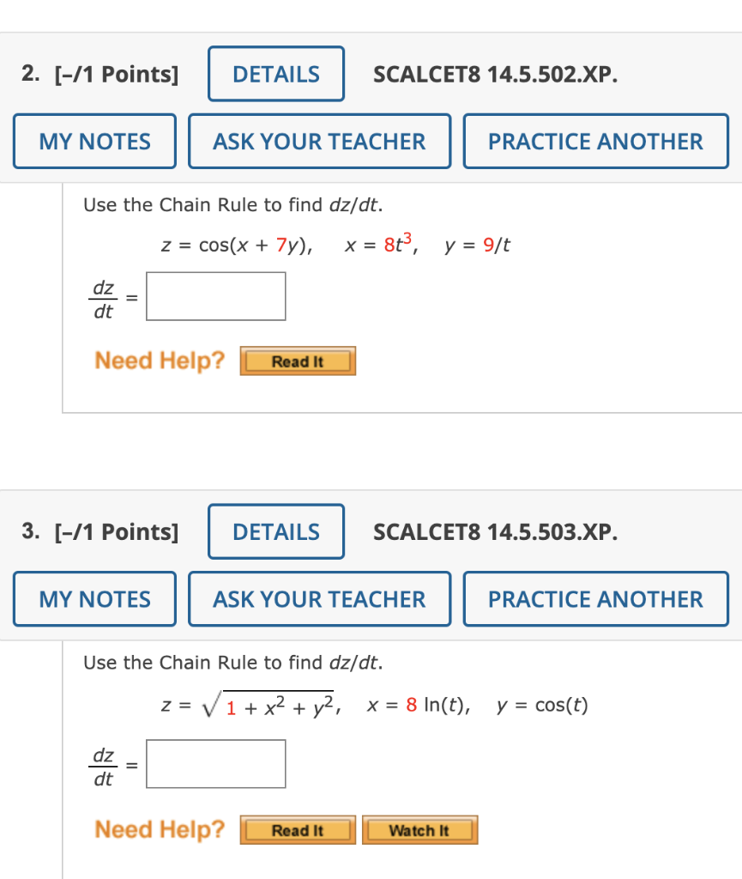The image size is (742, 879).
Task: Click the Need Help? label for problem 3
Action: 159,829
